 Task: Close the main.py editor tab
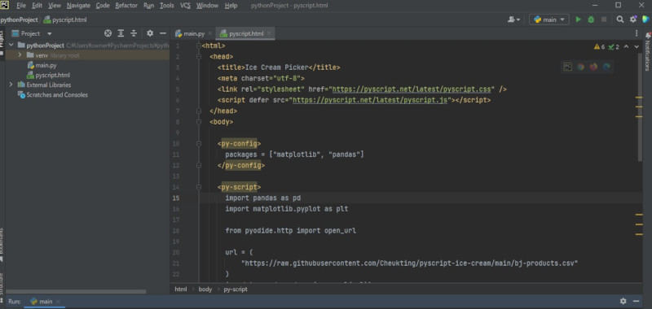click(209, 33)
